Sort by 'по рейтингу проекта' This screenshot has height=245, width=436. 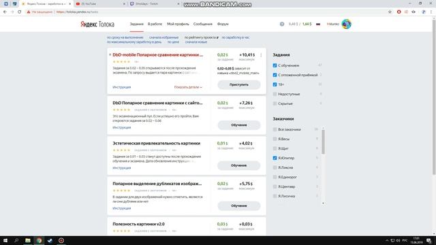coord(202,37)
